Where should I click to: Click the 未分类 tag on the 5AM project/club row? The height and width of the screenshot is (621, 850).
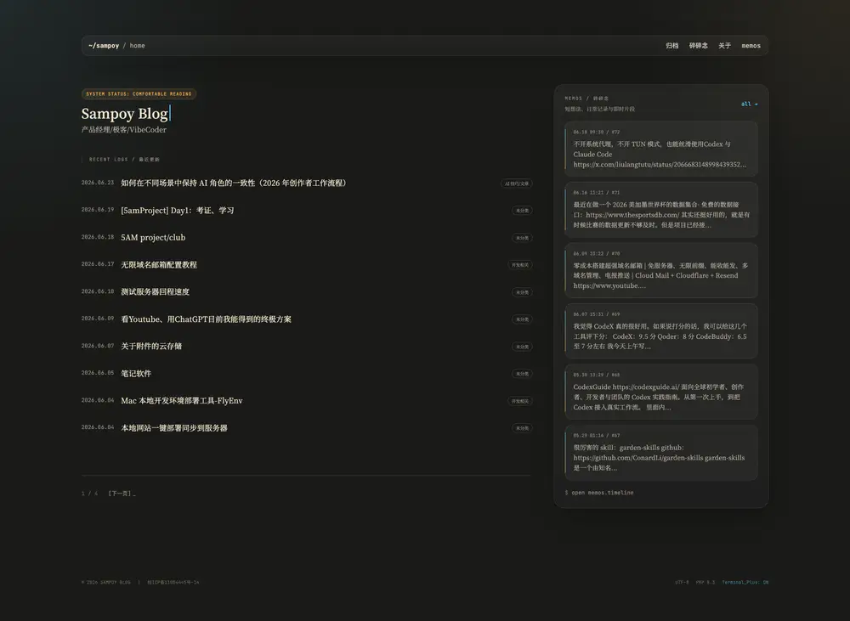[x=522, y=238]
